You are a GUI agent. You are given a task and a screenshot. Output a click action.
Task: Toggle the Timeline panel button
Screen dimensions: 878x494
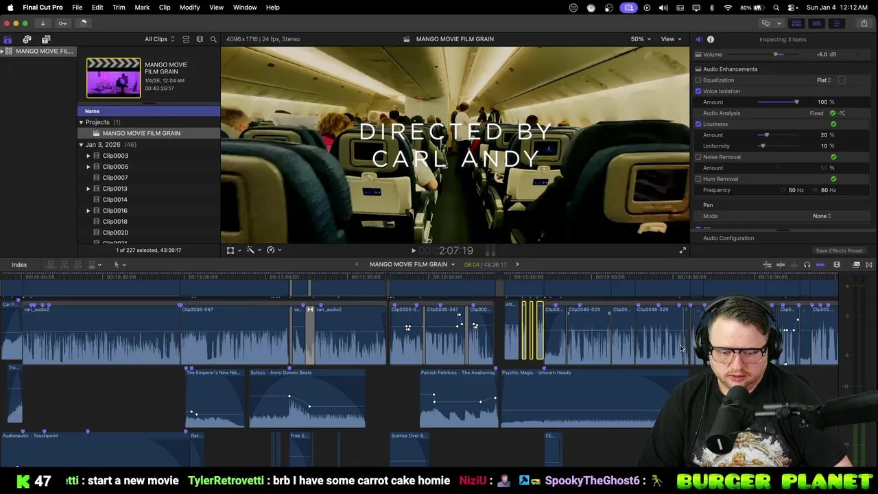pyautogui.click(x=816, y=23)
